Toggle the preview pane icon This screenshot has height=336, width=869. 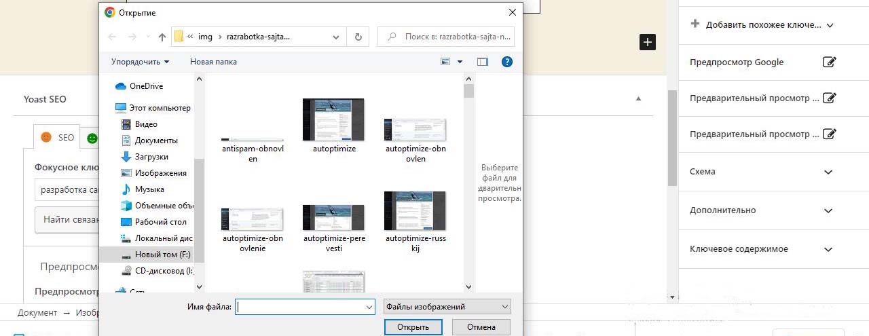pos(483,62)
